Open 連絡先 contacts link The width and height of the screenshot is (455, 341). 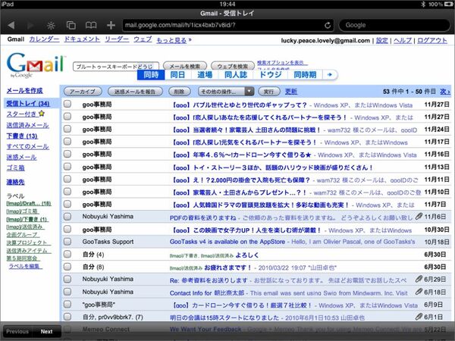pos(16,182)
